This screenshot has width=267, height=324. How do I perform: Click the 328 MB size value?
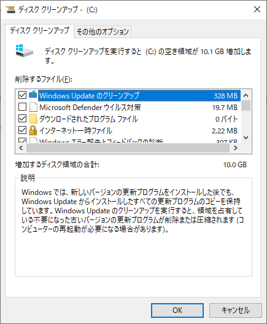(225, 96)
